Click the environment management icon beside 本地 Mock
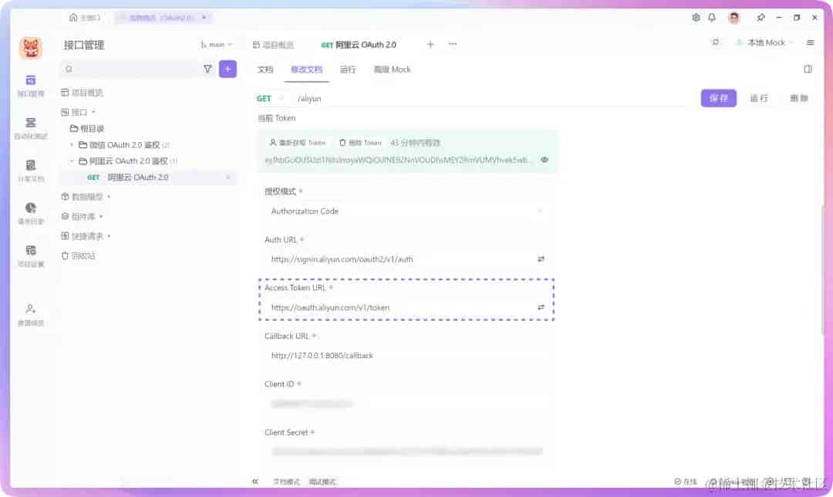 pos(716,42)
